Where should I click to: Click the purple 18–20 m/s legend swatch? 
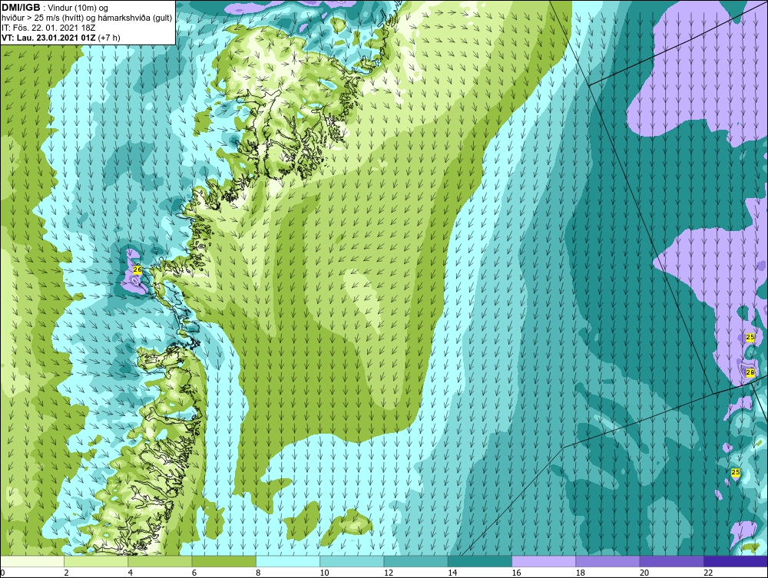point(607,561)
